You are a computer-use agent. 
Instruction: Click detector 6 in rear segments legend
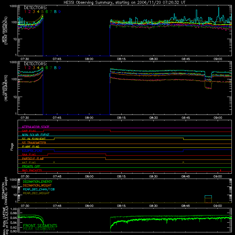47,68
